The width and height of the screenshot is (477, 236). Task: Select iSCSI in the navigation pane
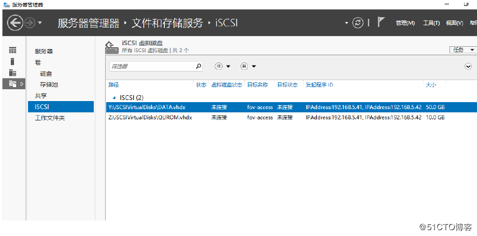click(61, 107)
